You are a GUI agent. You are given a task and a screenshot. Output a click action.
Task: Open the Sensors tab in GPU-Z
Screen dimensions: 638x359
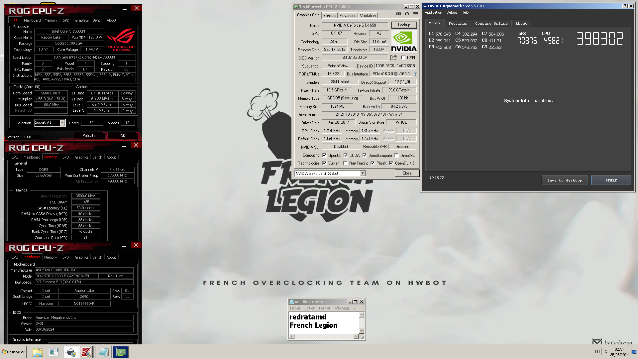coord(330,16)
